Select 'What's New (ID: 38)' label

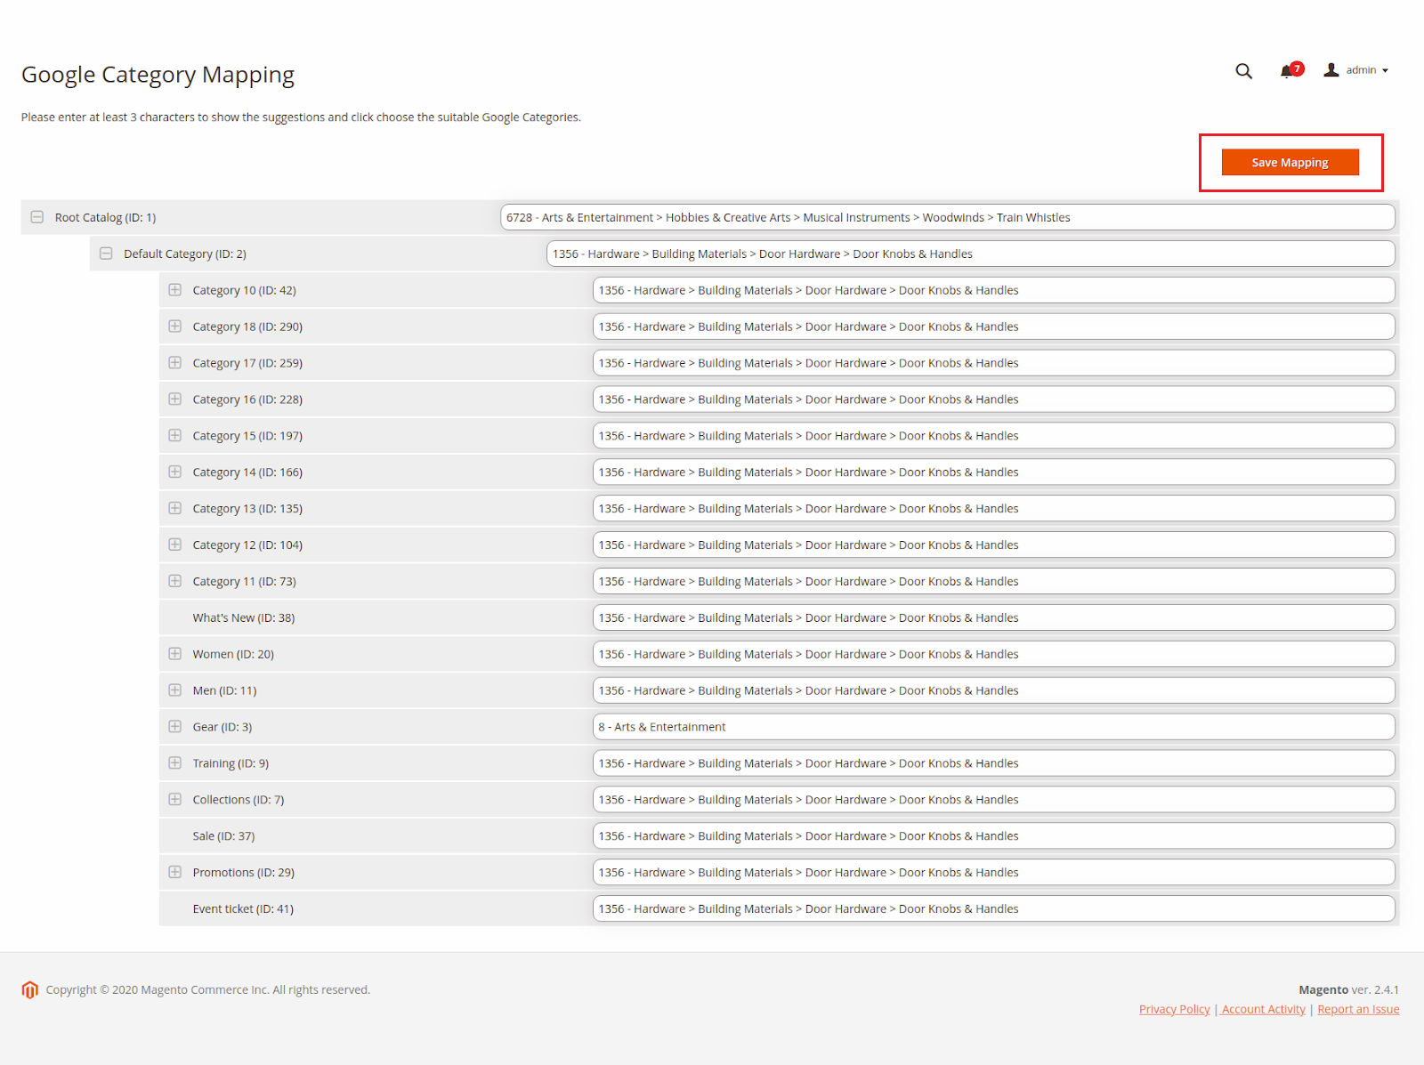pos(244,617)
